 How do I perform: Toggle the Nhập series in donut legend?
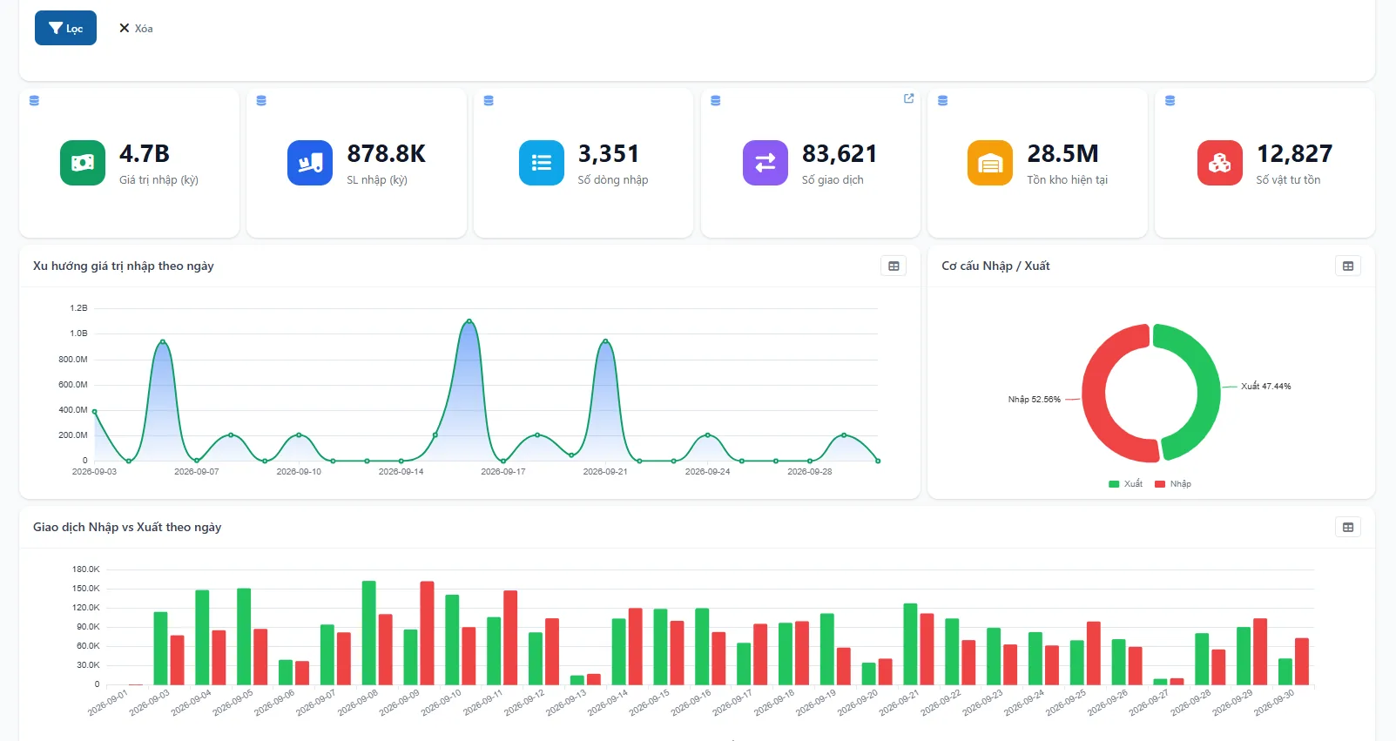pos(1173,484)
